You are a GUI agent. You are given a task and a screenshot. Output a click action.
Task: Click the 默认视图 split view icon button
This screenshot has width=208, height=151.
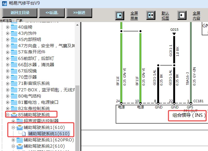click(x=151, y=15)
